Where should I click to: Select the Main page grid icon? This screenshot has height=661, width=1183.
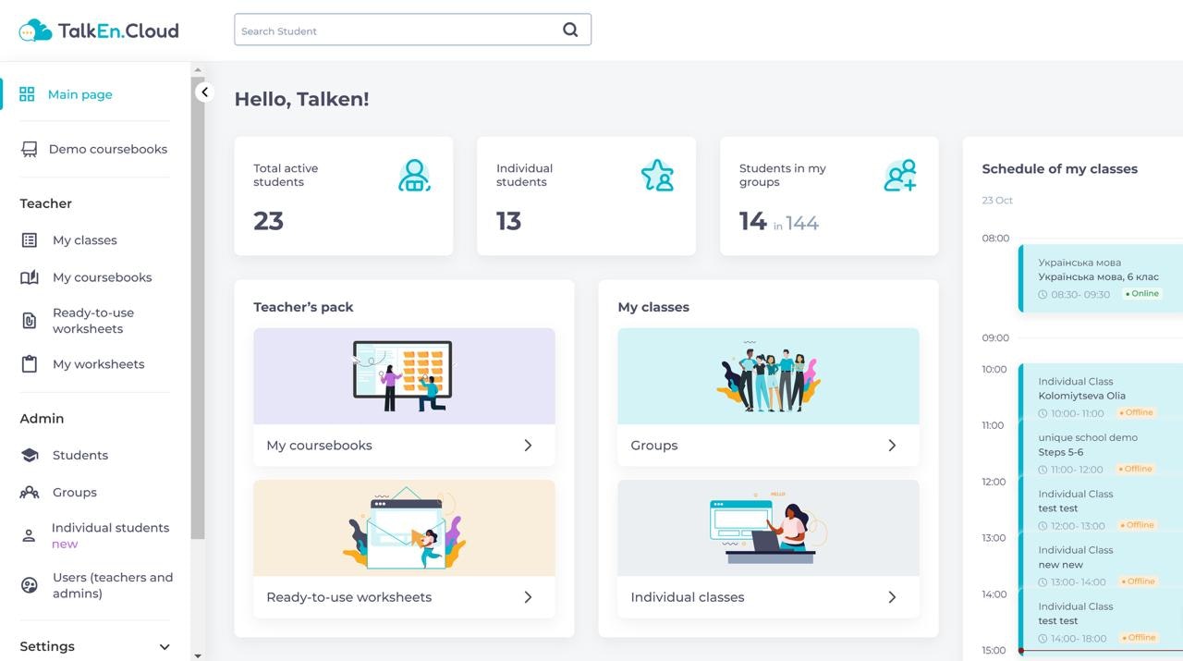pos(26,93)
